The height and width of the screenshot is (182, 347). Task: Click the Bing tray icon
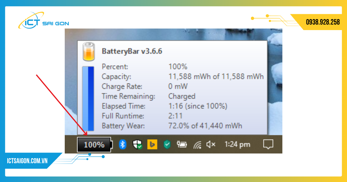click(152, 144)
